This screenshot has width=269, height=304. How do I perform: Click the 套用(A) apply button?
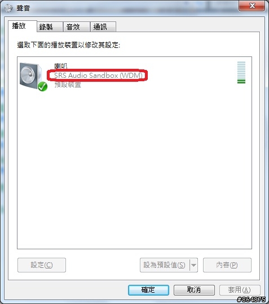240,290
